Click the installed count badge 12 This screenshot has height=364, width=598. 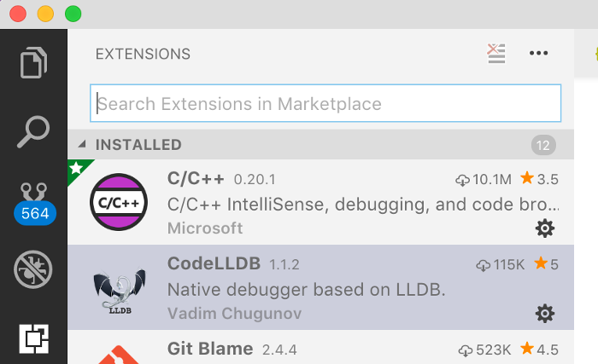543,145
